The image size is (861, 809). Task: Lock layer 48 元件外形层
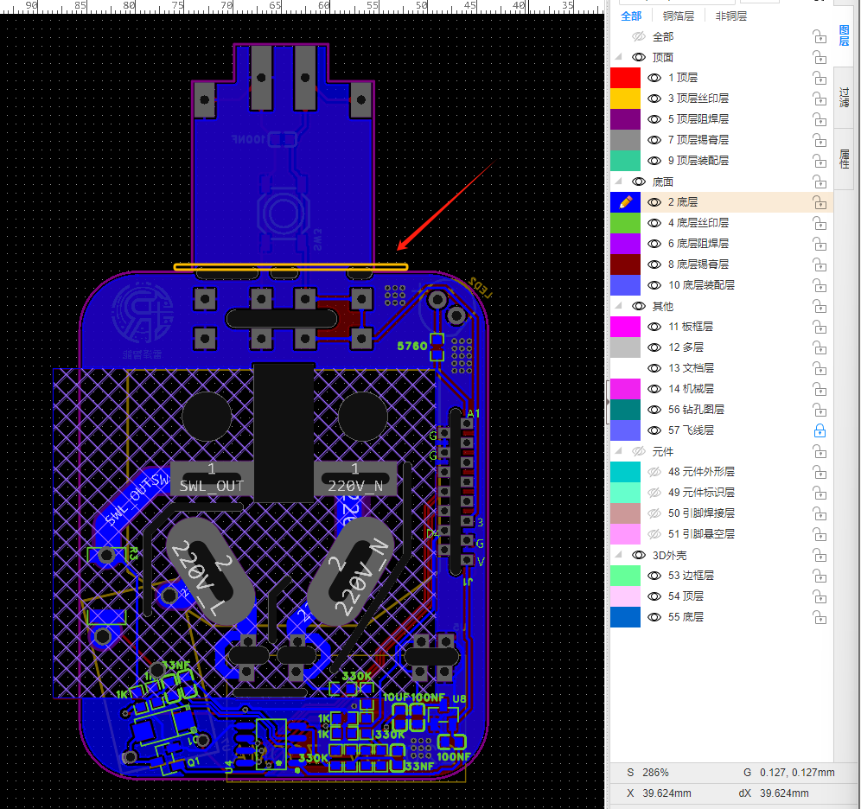tap(820, 473)
